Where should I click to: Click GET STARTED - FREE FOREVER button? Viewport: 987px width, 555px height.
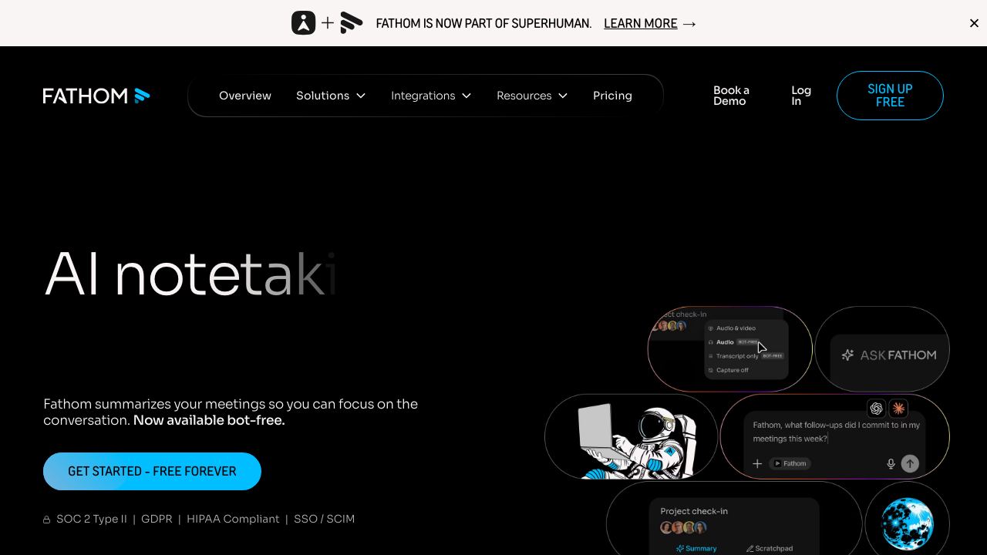(152, 471)
